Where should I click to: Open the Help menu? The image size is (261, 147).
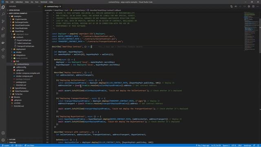pos(51,2)
